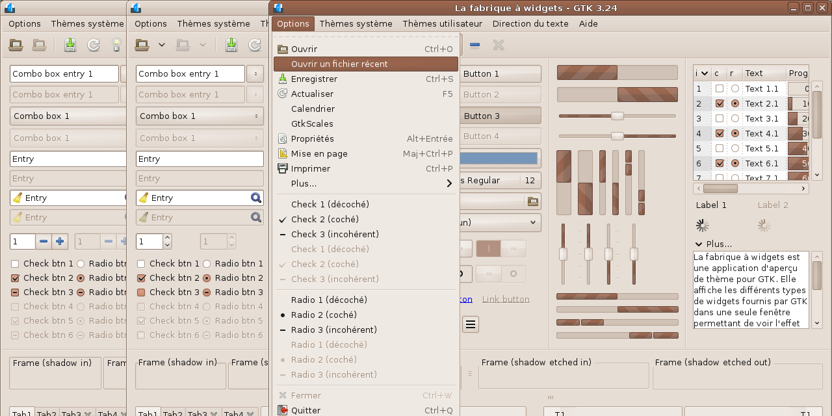
Task: Click the magnifier icon in middle window's Entry field
Action: tap(256, 198)
